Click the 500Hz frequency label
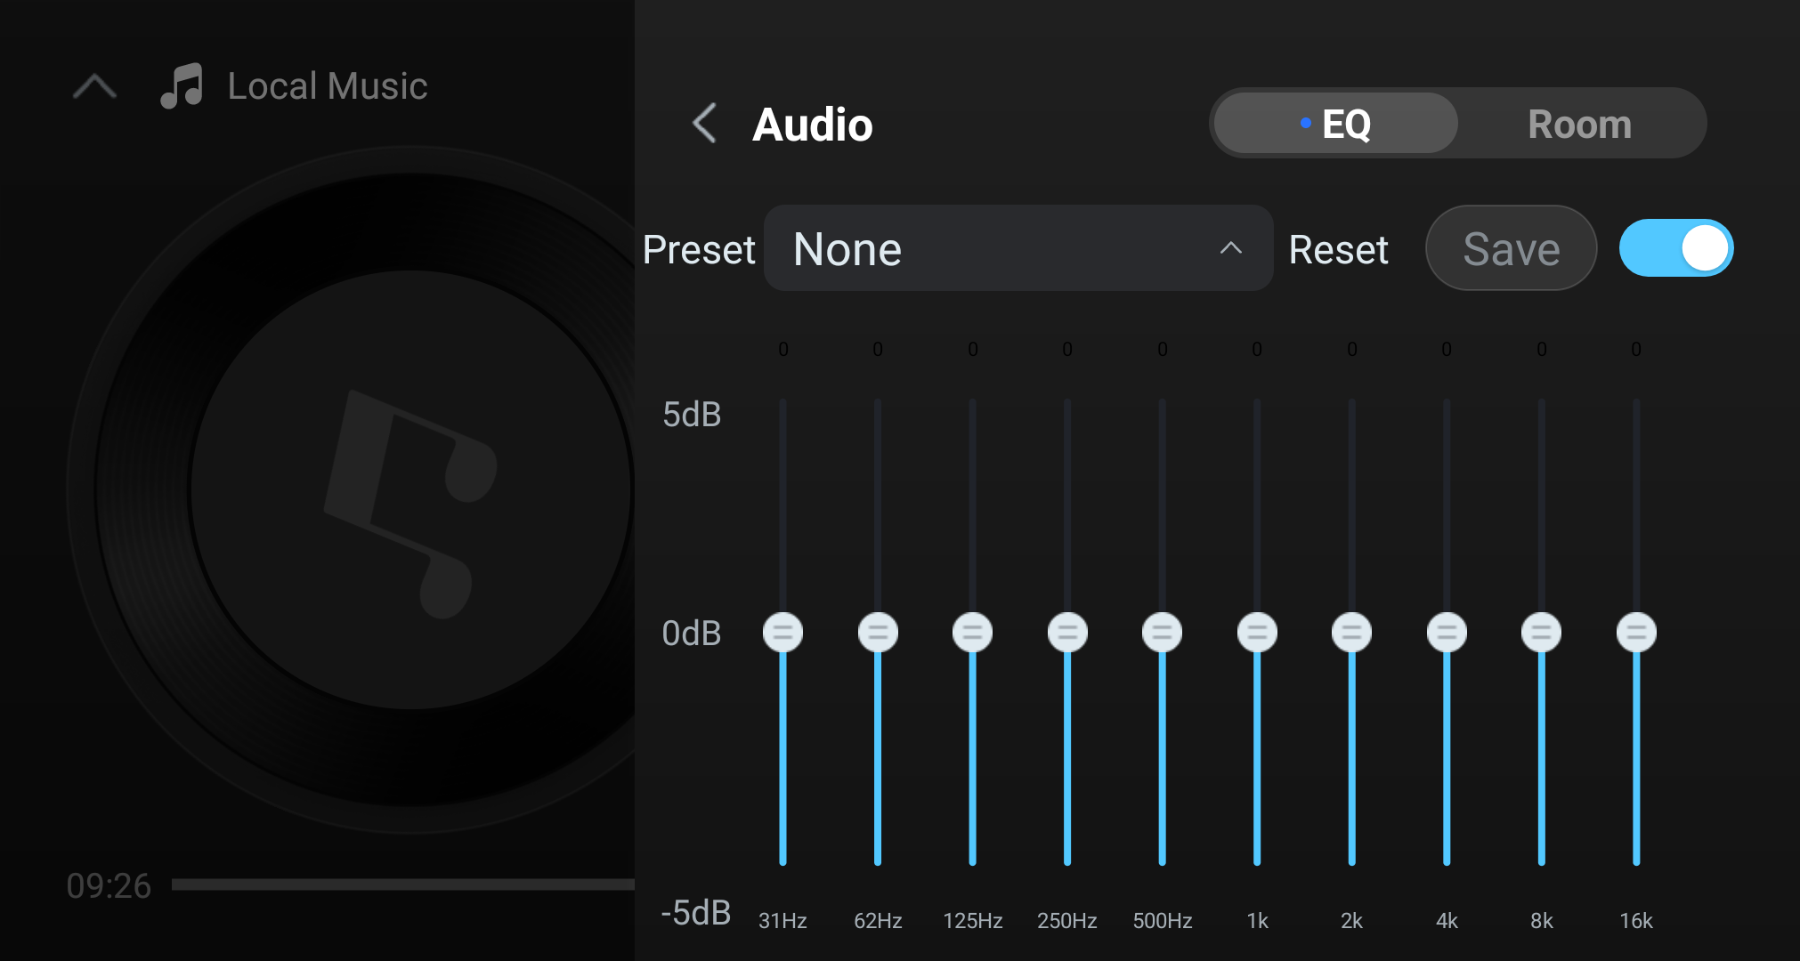Viewport: 1800px width, 961px height. coord(1163,921)
